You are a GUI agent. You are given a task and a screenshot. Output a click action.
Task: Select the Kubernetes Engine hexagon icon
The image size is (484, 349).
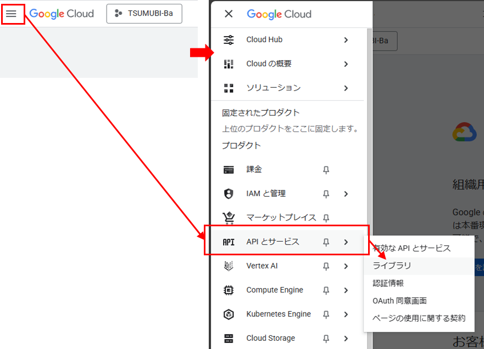(229, 314)
